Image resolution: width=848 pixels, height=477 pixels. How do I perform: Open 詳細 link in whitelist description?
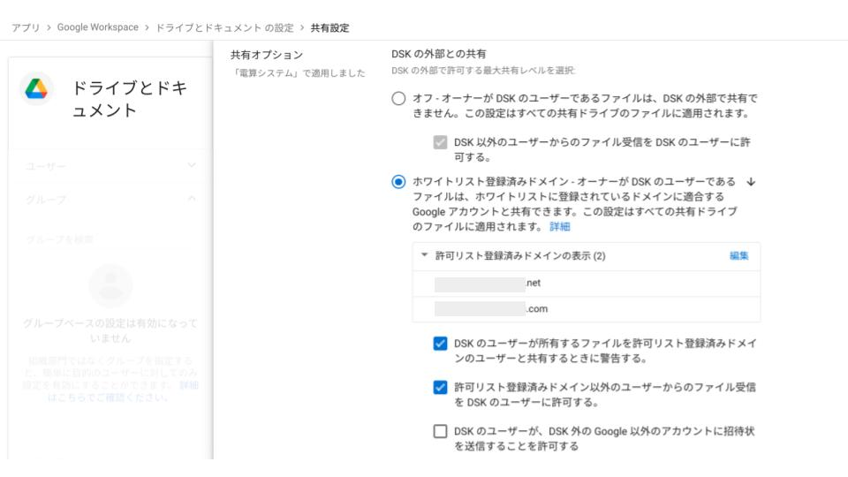pos(560,227)
